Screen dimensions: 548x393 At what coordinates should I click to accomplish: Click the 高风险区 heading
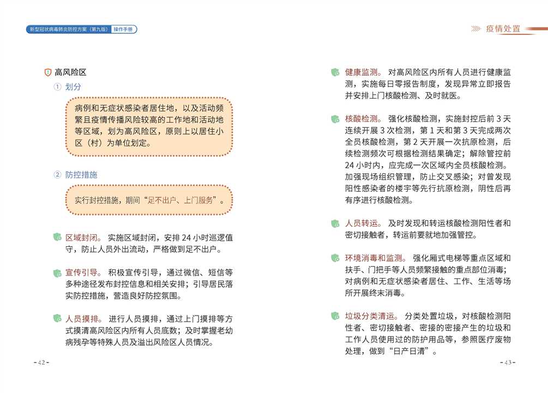pyautogui.click(x=70, y=72)
